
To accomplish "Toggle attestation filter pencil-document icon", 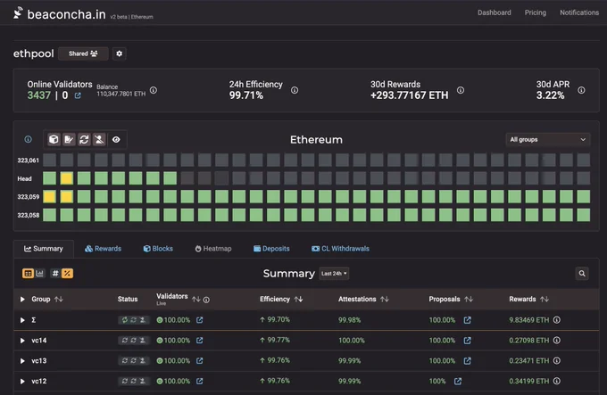I will tap(69, 139).
